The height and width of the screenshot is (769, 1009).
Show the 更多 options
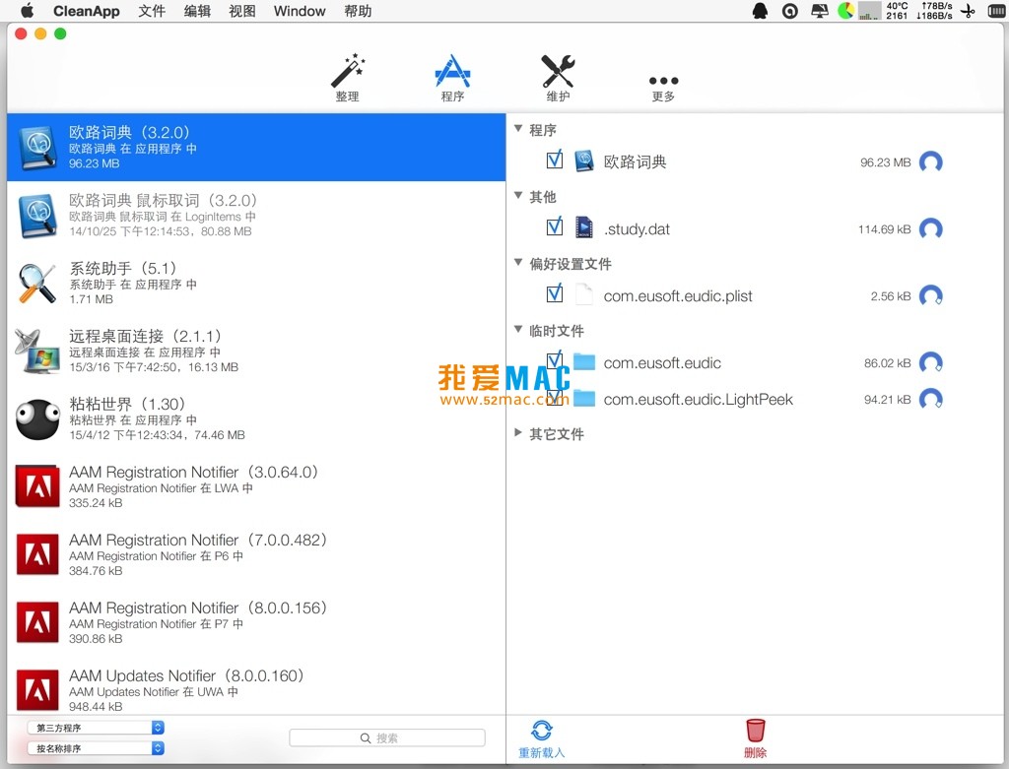tap(663, 88)
